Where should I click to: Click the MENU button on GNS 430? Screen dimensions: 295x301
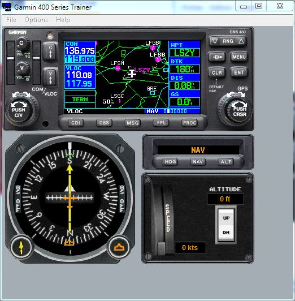239,57
